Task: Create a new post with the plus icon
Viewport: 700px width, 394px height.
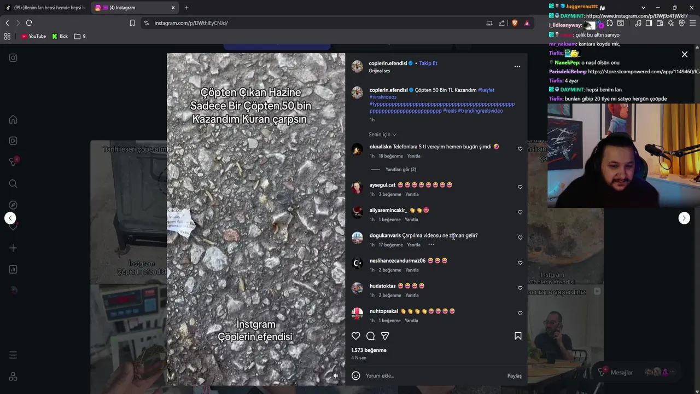Action: pyautogui.click(x=13, y=248)
